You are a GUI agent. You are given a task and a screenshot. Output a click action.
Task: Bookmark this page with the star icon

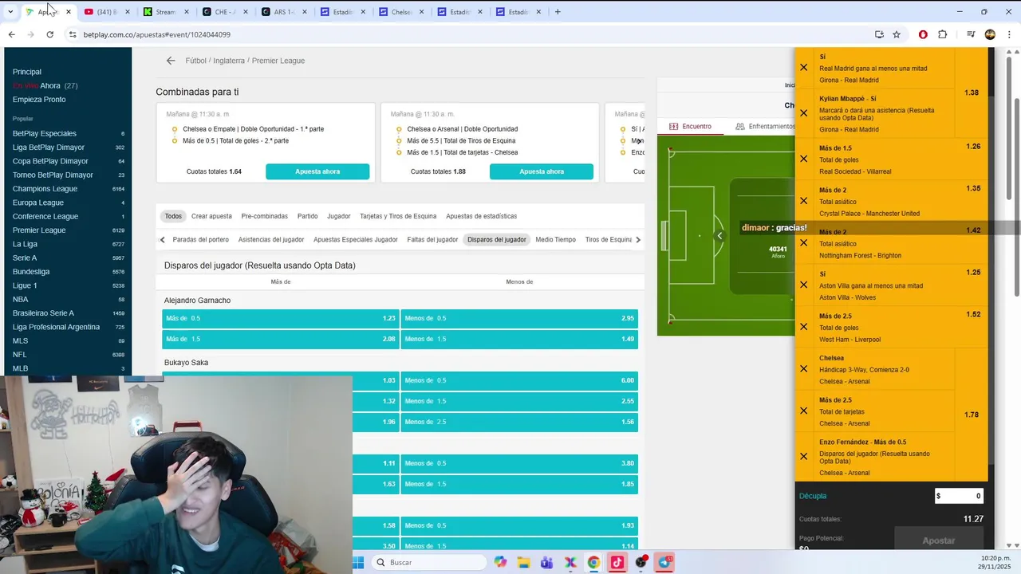pos(897,34)
